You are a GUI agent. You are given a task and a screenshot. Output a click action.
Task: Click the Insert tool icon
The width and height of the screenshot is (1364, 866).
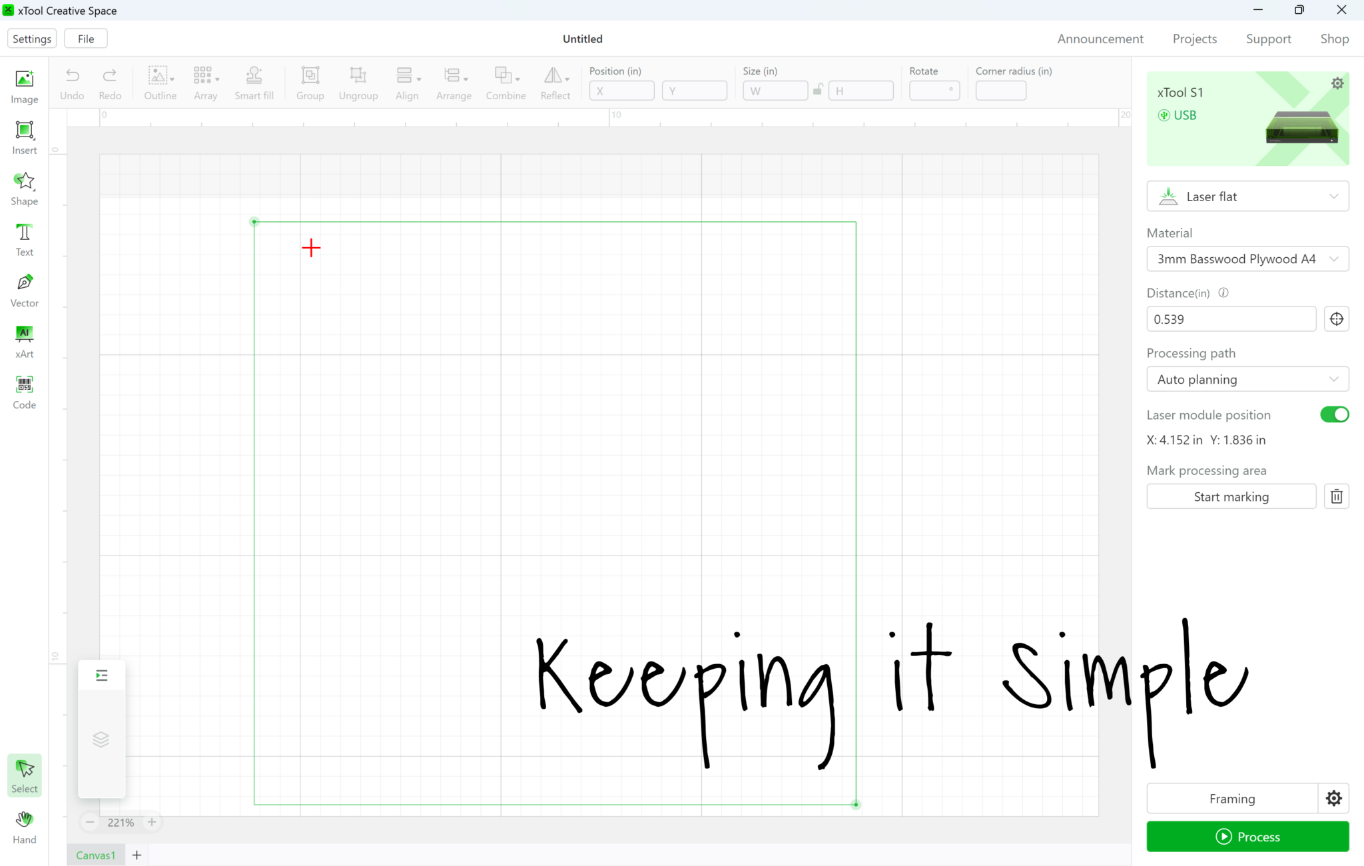[25, 137]
